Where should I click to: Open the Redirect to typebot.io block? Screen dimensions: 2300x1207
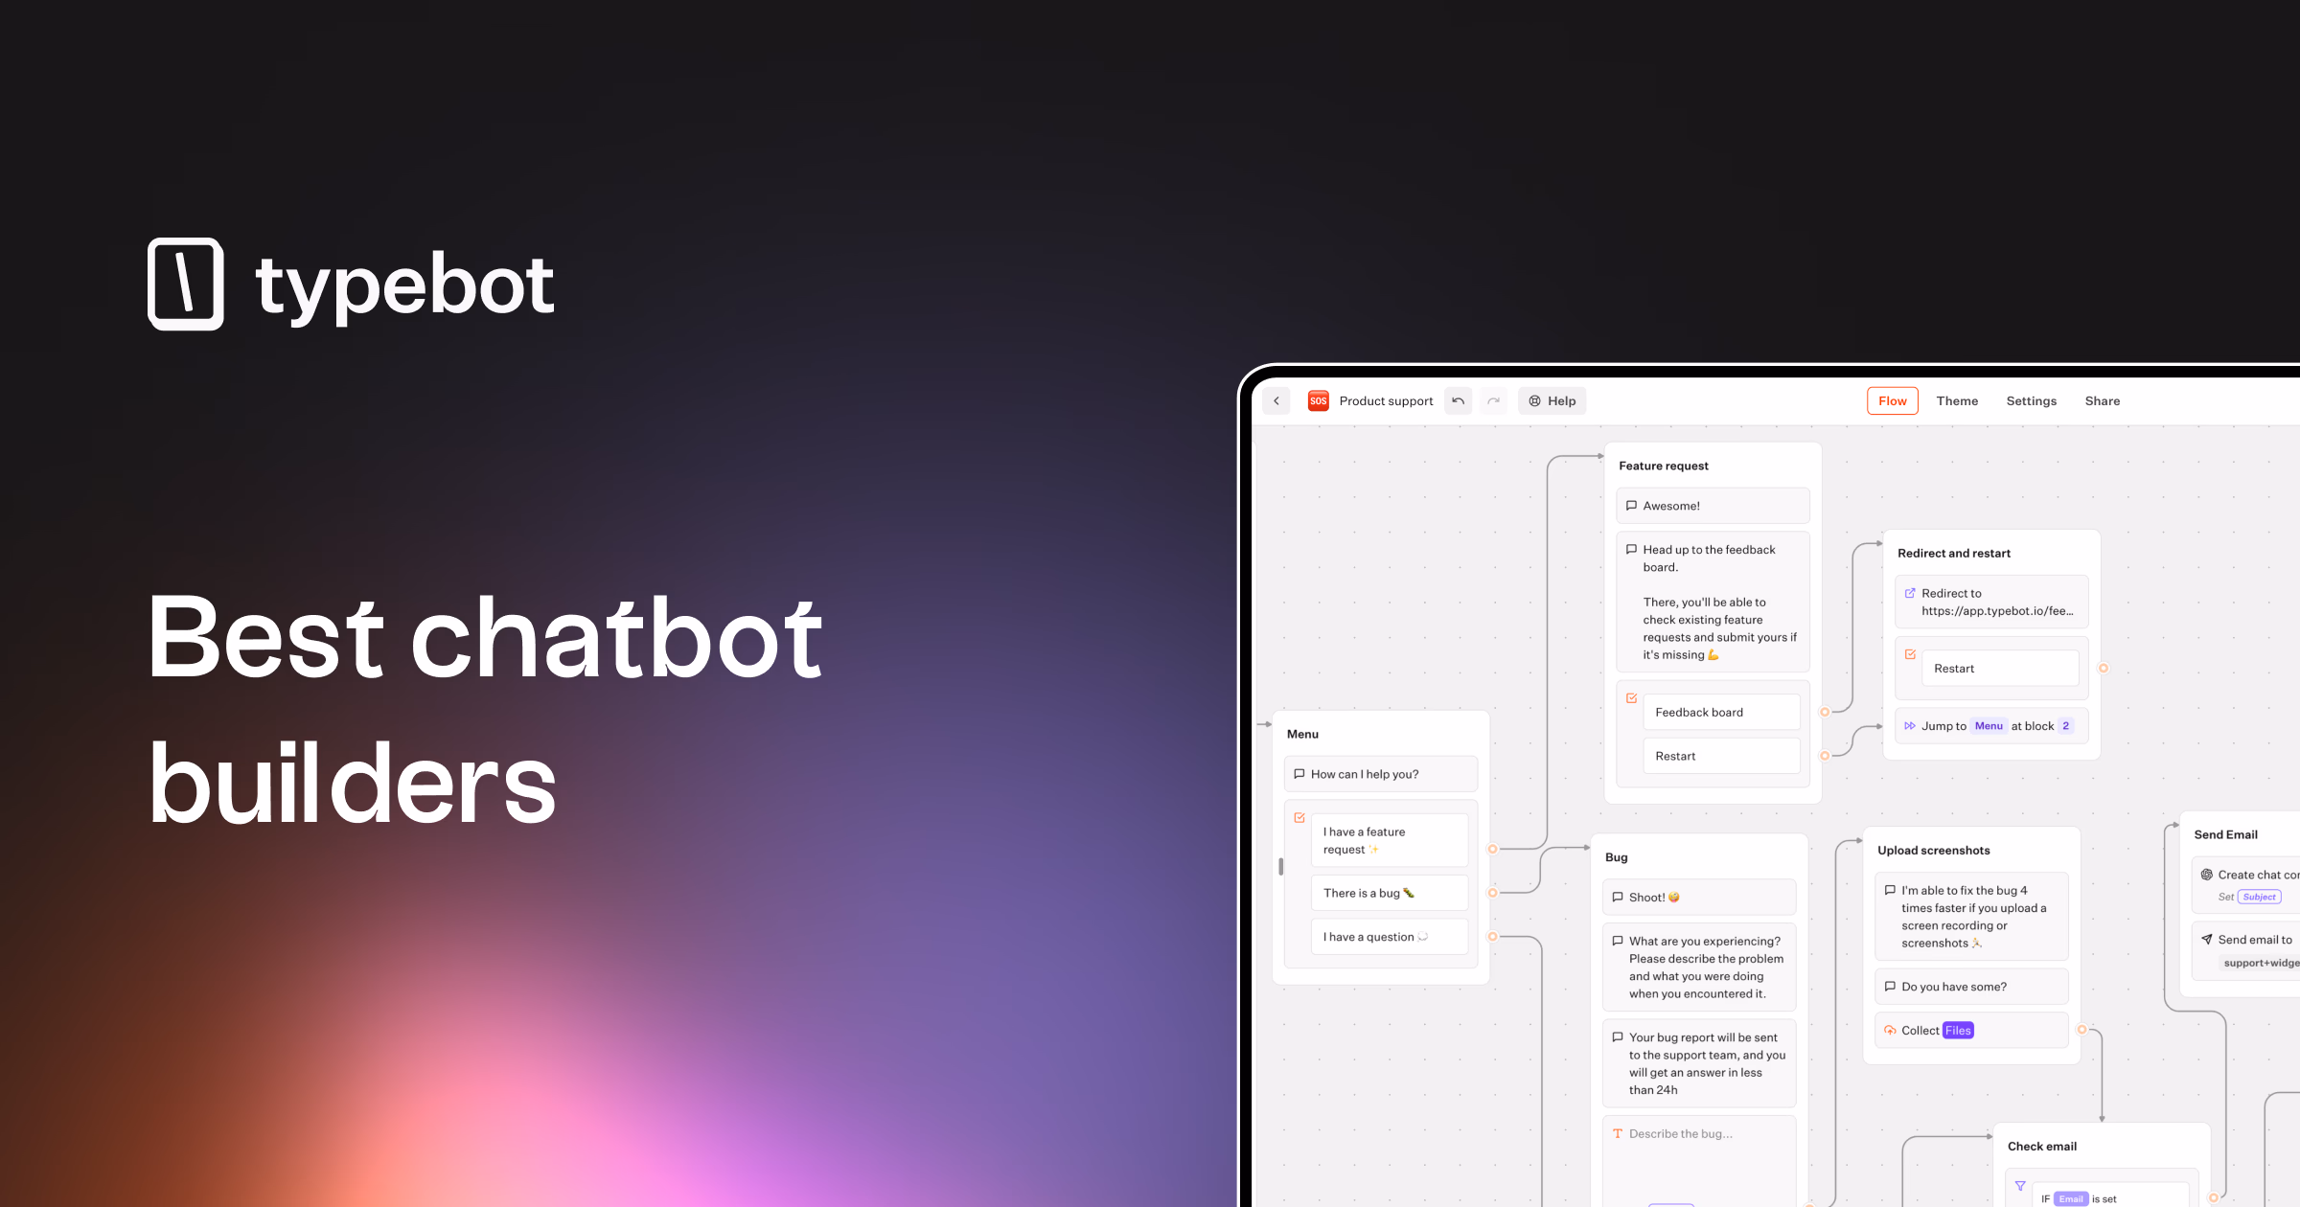[x=1991, y=602]
